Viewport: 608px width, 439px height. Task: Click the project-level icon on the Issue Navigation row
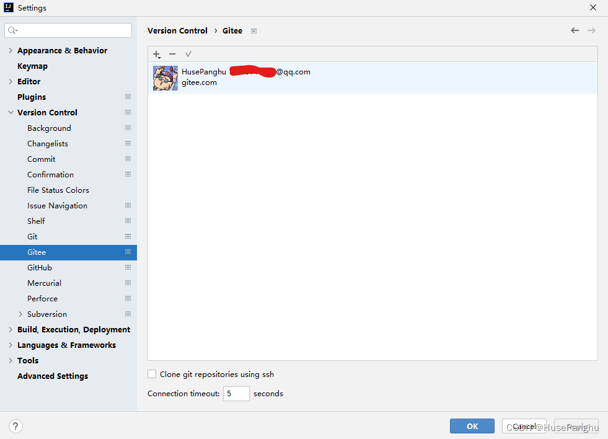(x=128, y=205)
